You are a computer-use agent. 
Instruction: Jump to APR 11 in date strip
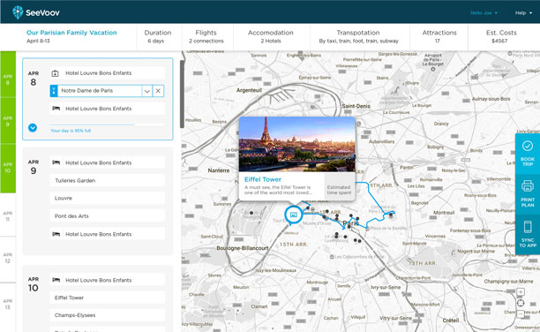(x=8, y=215)
